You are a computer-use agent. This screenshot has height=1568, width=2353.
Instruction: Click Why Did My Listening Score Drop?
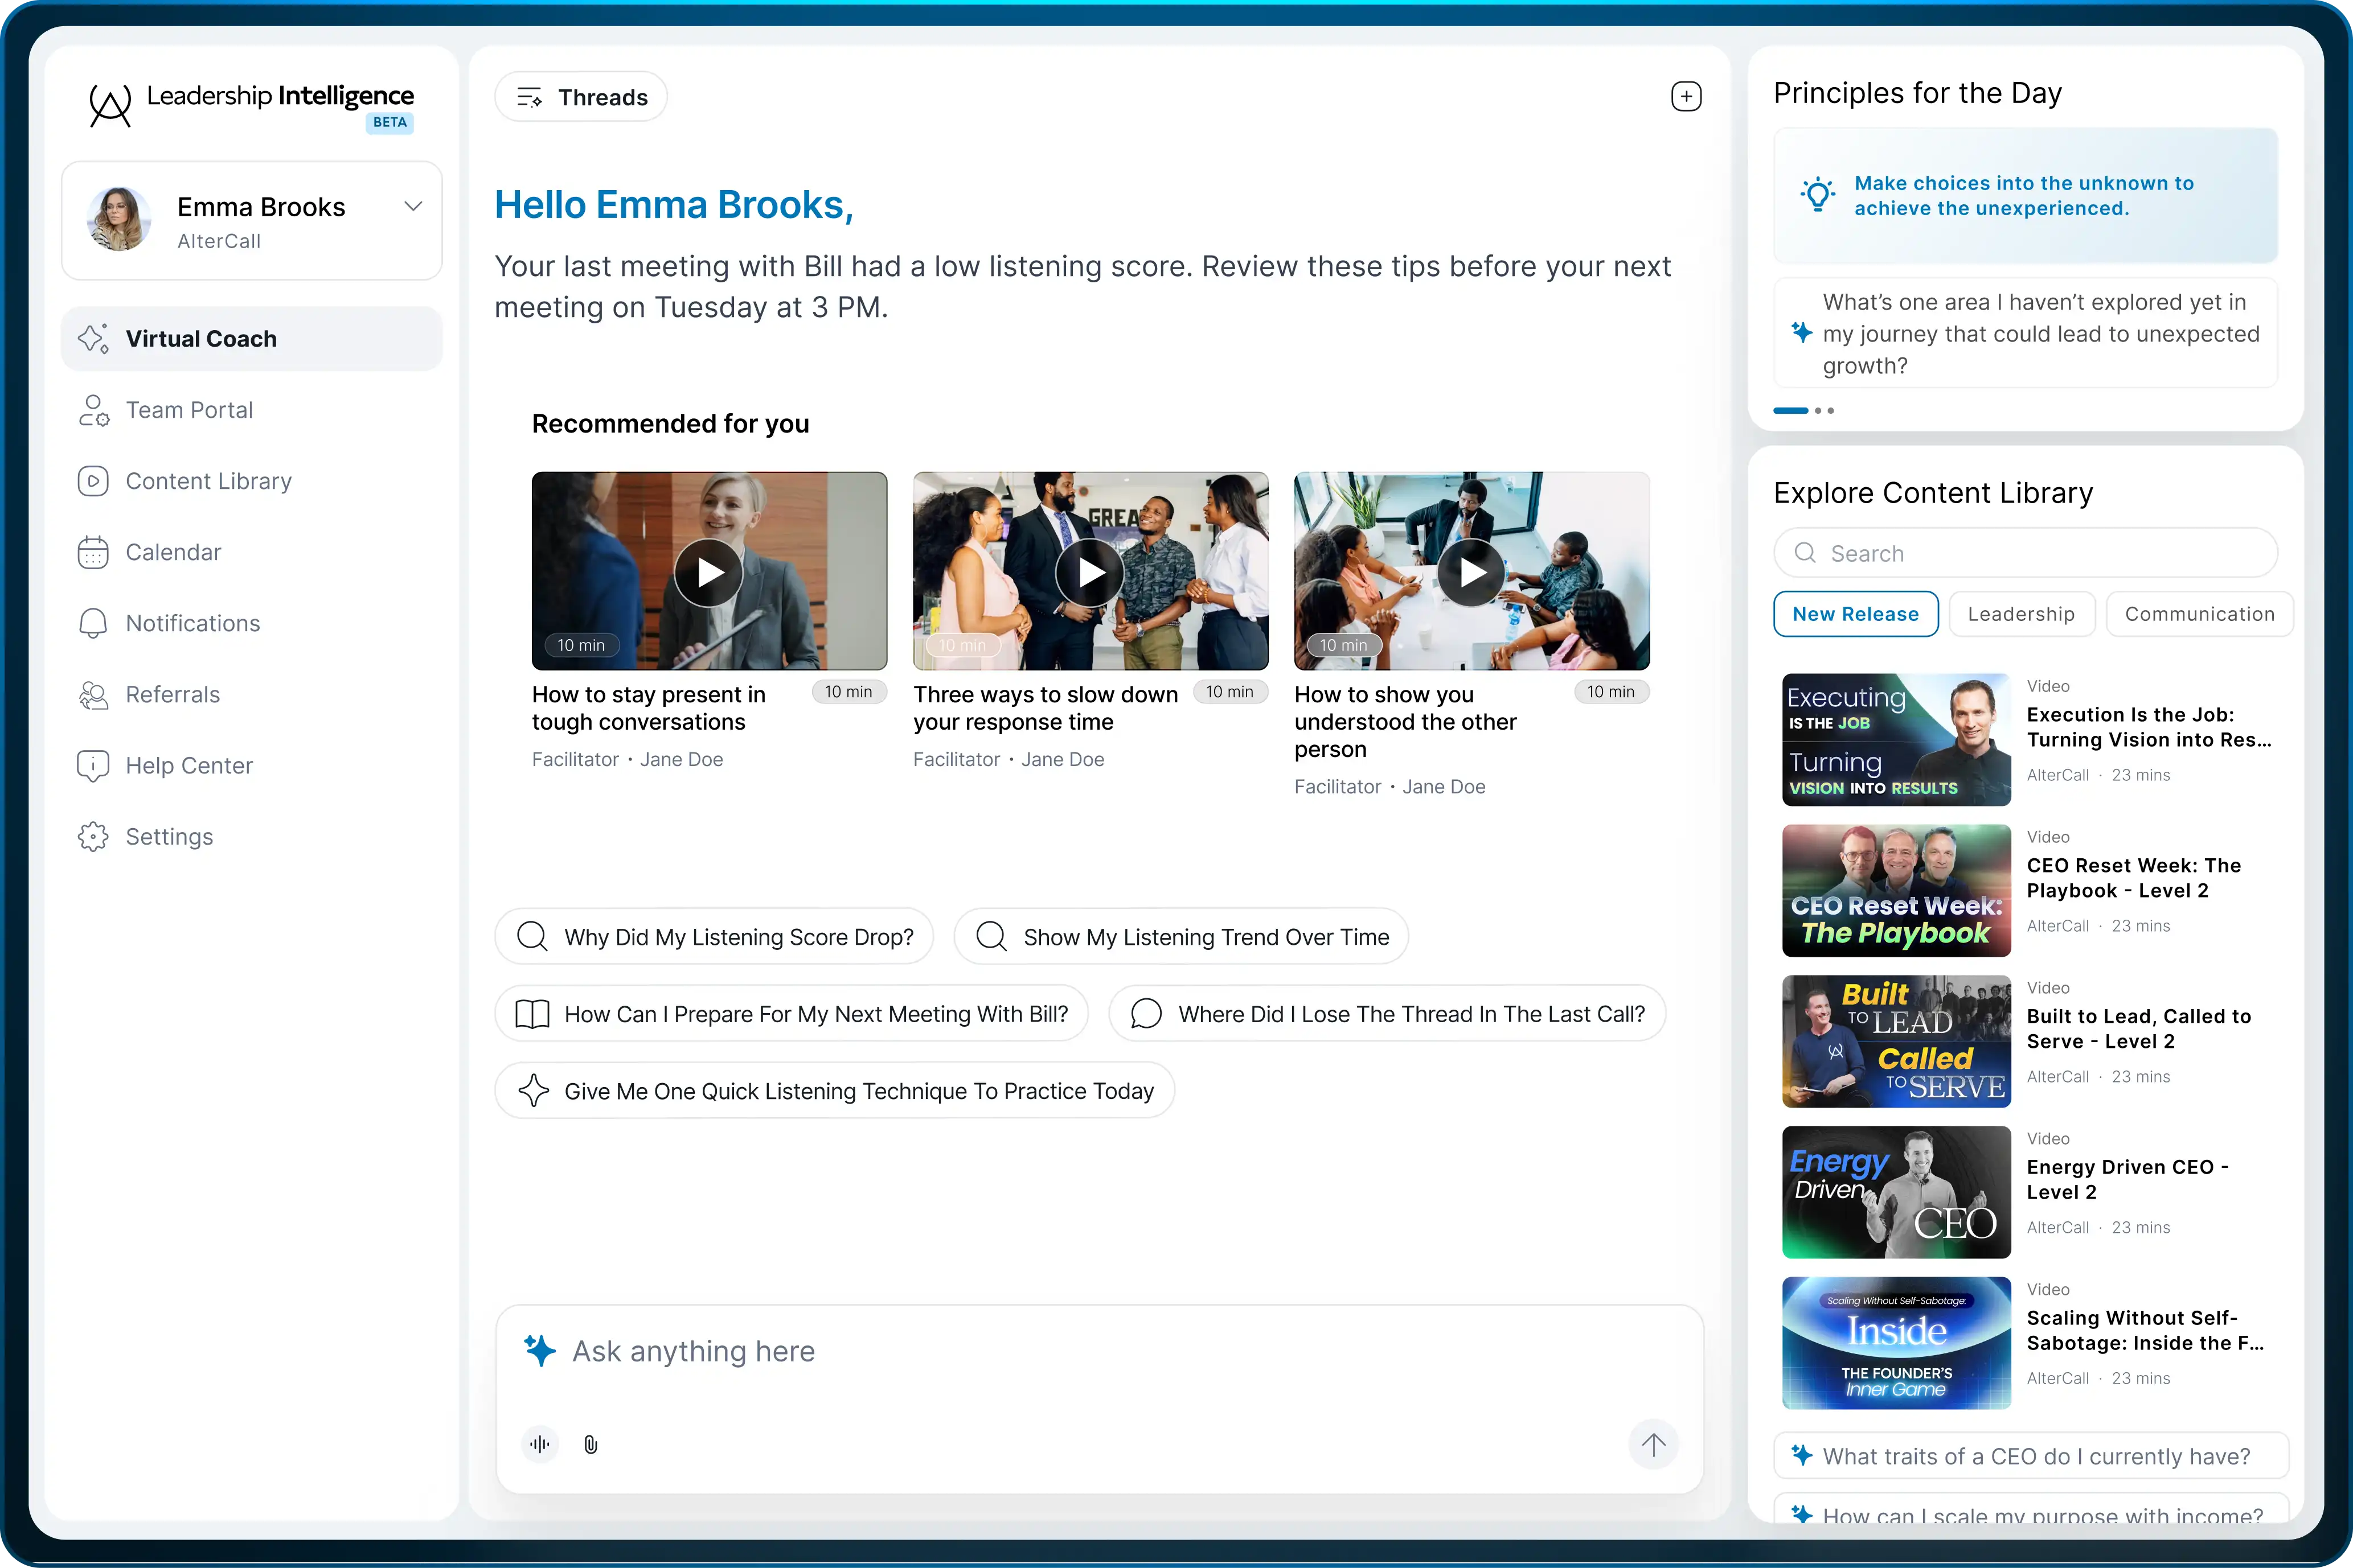pos(714,937)
